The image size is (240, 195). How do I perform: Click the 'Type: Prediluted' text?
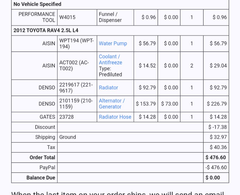pos(110,72)
